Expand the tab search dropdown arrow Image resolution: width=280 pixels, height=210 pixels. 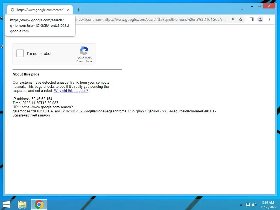pos(242,10)
